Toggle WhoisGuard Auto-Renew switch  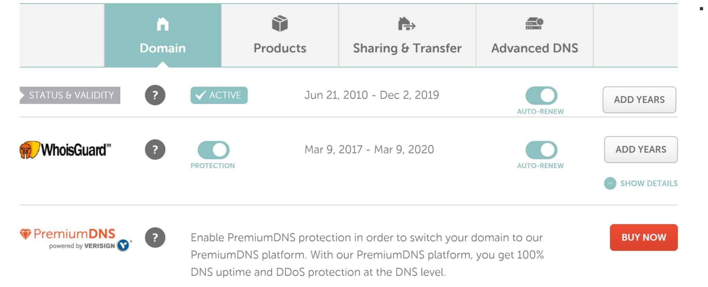point(541,150)
